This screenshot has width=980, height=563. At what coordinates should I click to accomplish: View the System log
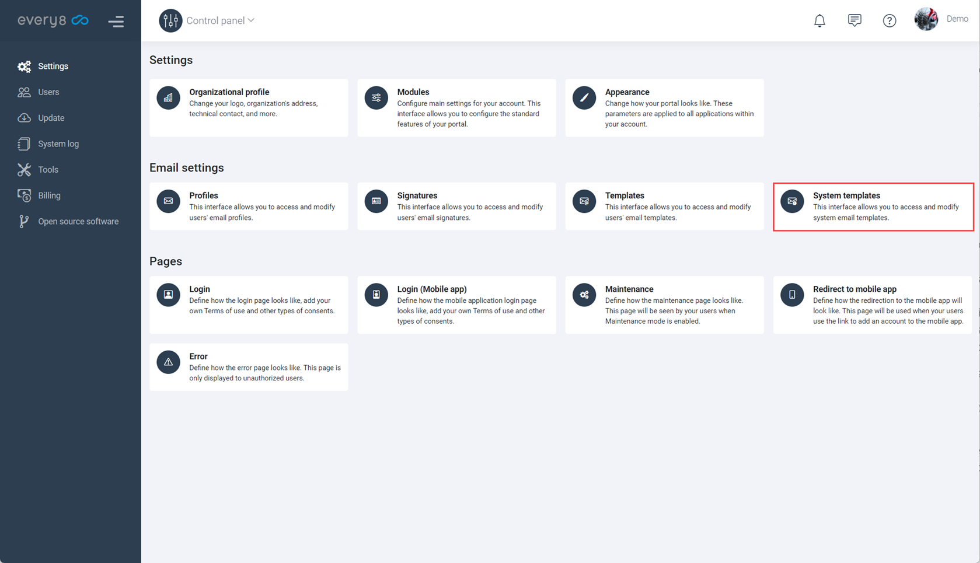point(58,144)
